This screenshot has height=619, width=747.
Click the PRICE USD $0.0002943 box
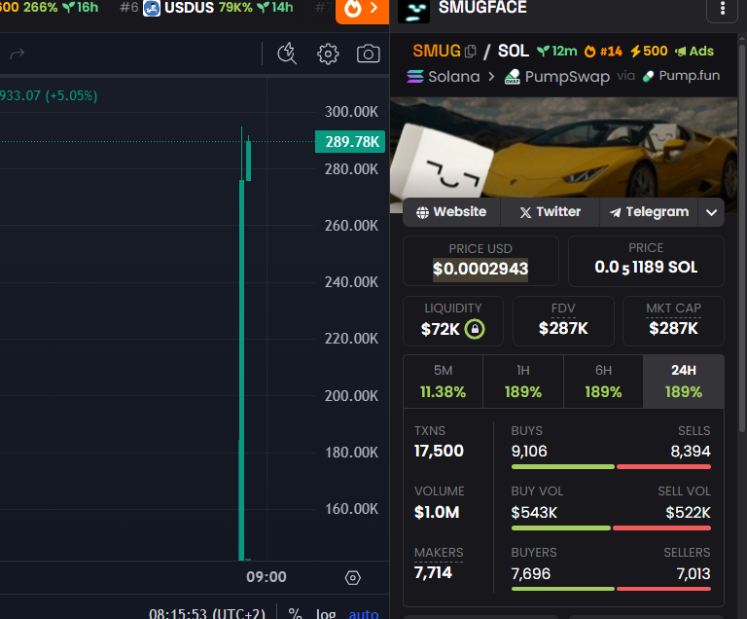[480, 261]
